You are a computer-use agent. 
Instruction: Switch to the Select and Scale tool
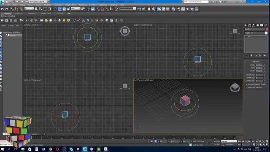pyautogui.click(x=64, y=9)
